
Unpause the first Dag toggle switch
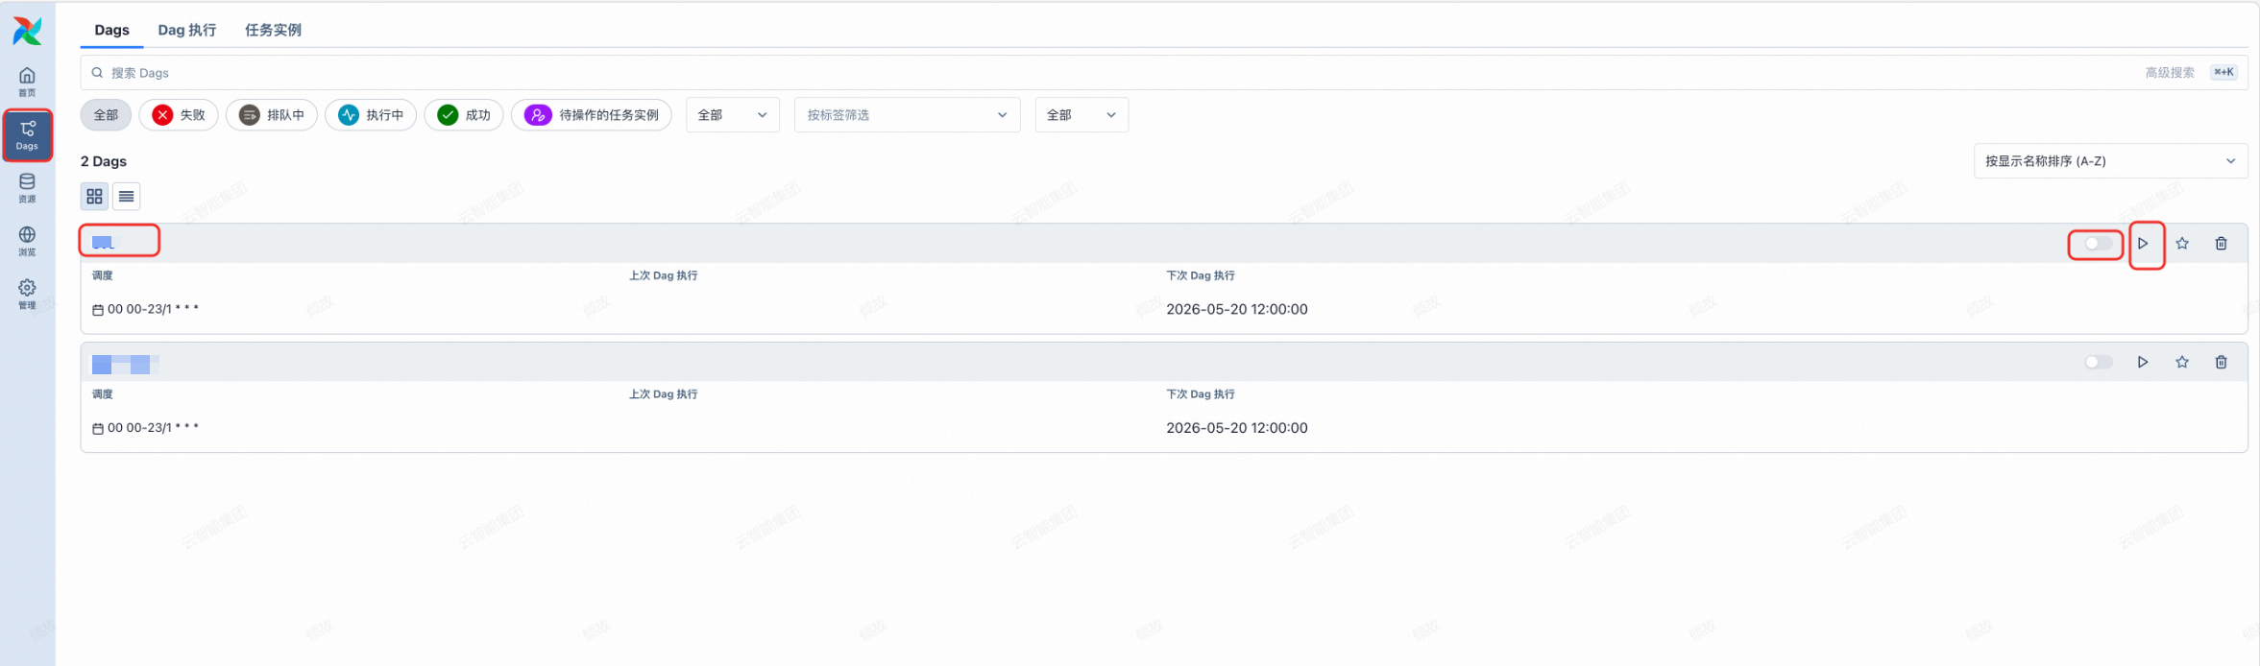[x=2099, y=244]
